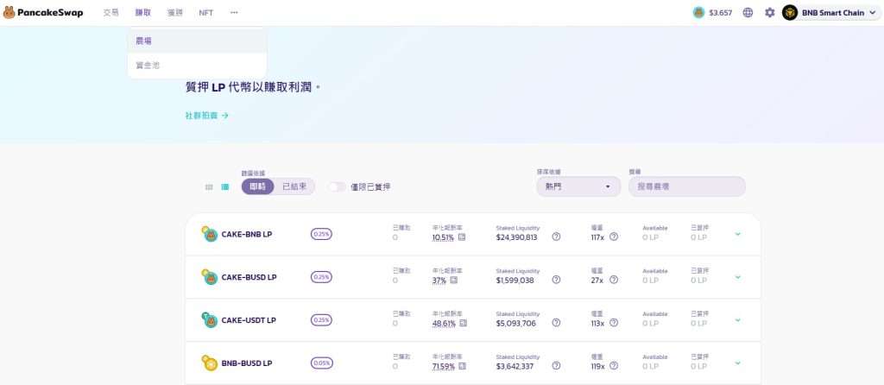
Task: Click the 0.05% fee badge on BNB-BUSD
Action: click(321, 363)
